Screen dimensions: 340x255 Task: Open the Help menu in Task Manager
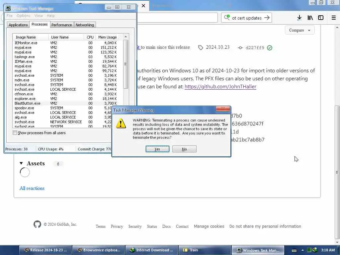pos(51,16)
